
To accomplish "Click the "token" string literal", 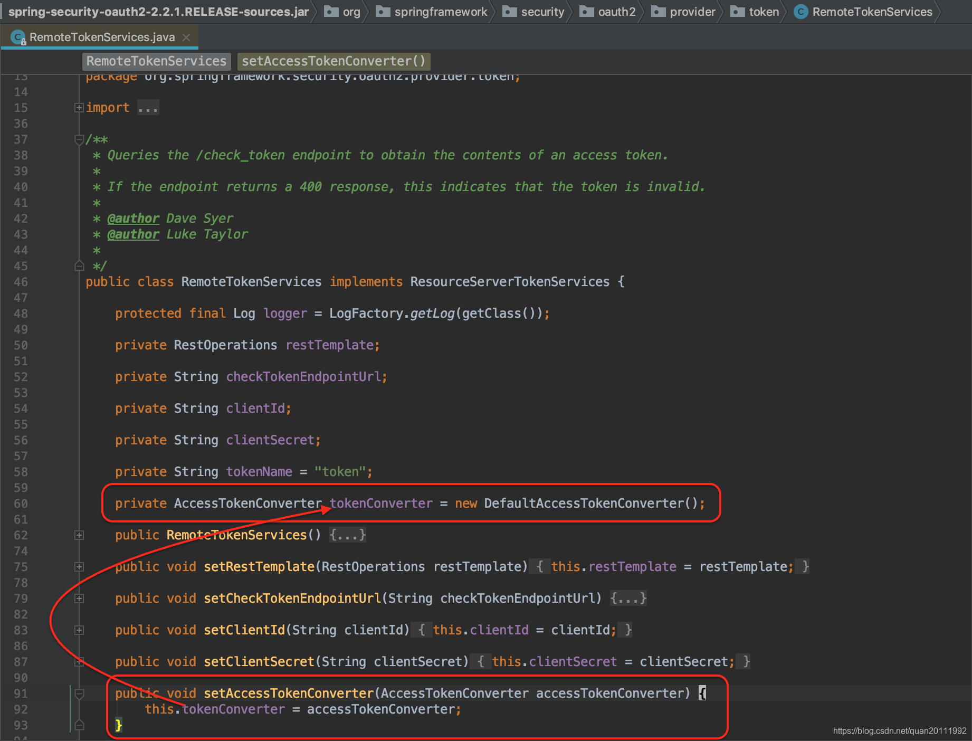I will (340, 472).
